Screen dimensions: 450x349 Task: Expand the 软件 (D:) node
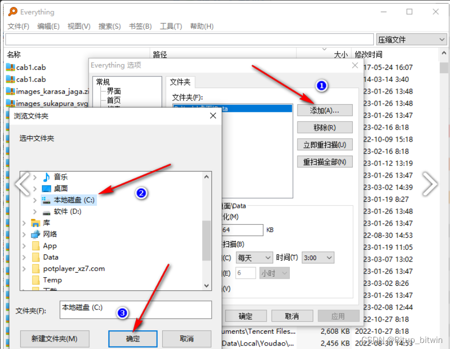[35, 212]
